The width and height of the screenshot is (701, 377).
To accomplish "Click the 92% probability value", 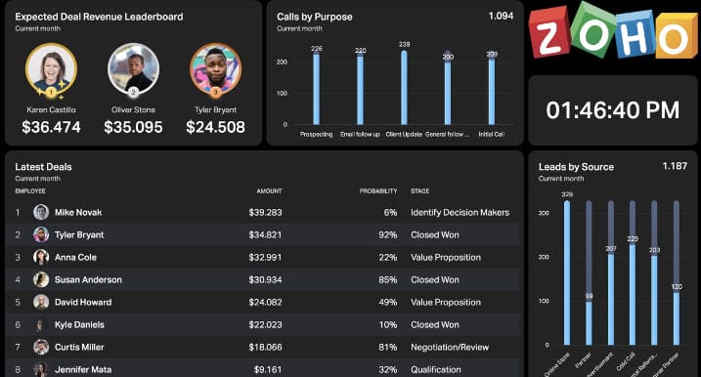I will tap(387, 235).
